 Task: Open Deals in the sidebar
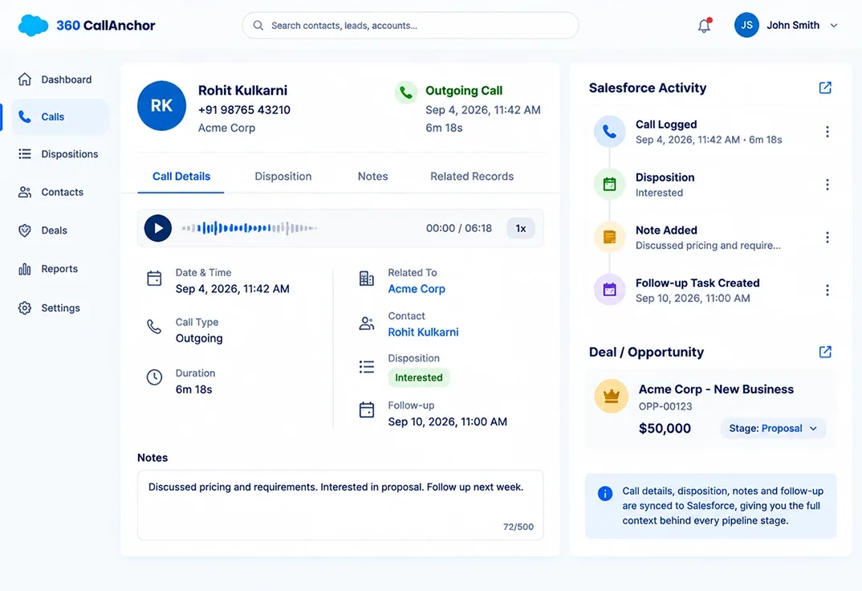60,230
